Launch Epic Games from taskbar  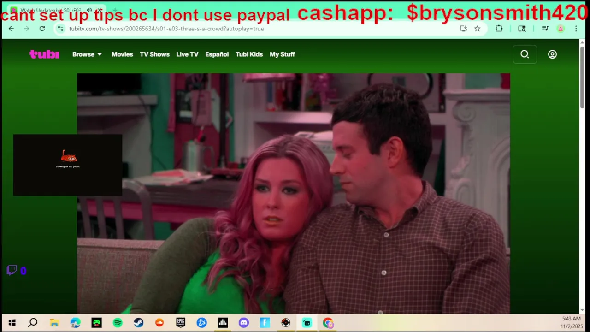coord(181,323)
